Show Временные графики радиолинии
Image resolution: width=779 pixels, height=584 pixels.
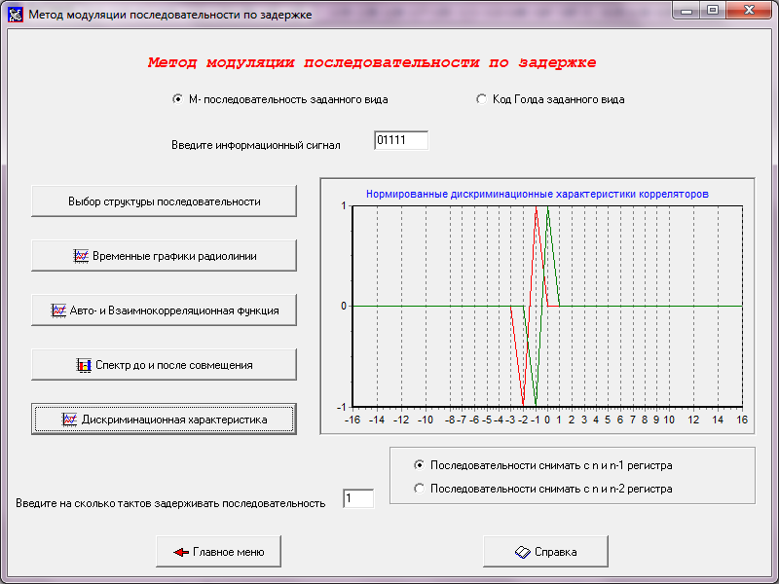click(164, 256)
